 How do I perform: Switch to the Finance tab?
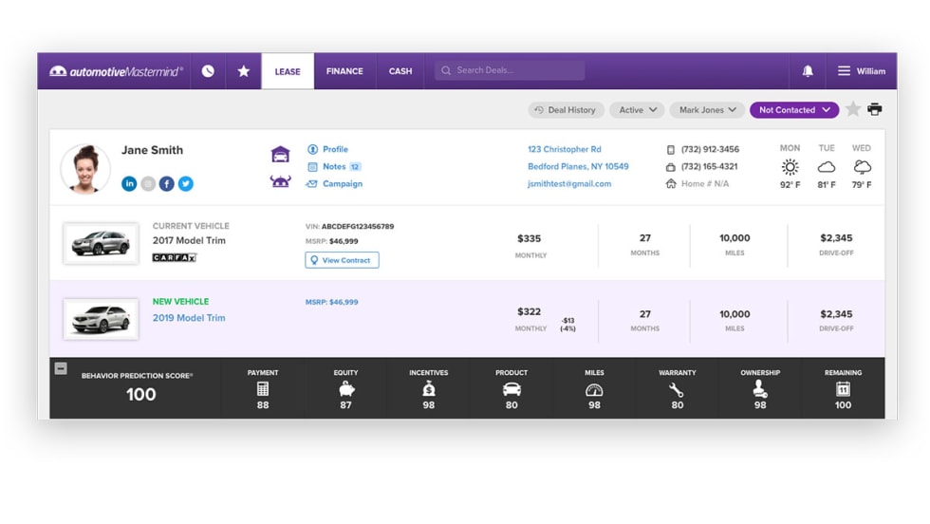click(344, 71)
